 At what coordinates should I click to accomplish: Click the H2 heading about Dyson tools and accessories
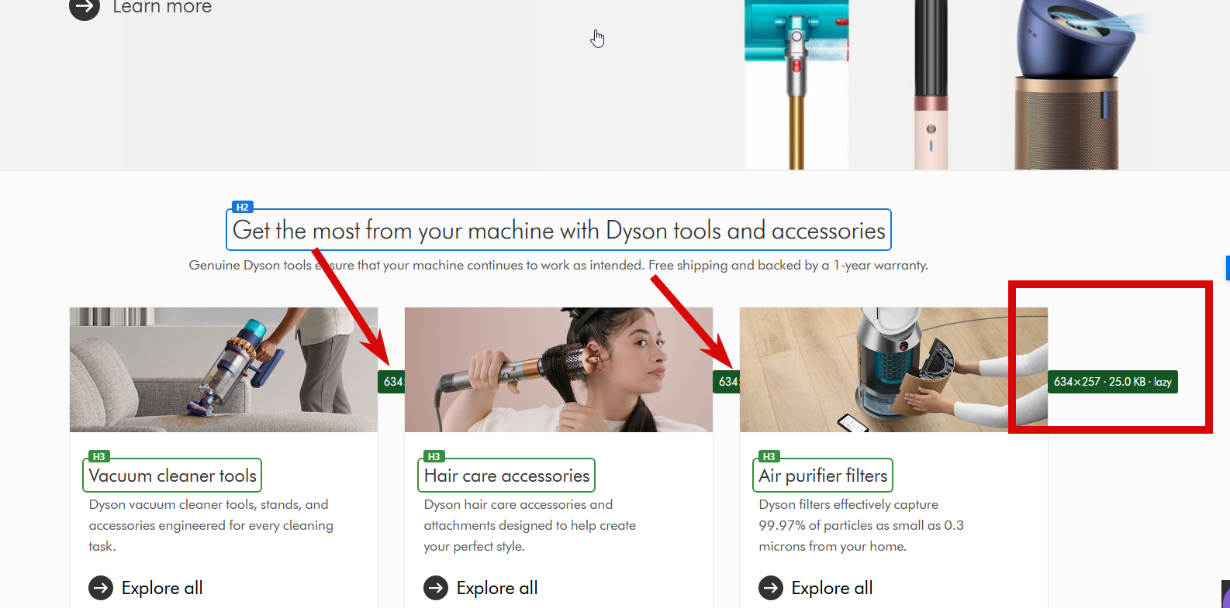pos(558,230)
